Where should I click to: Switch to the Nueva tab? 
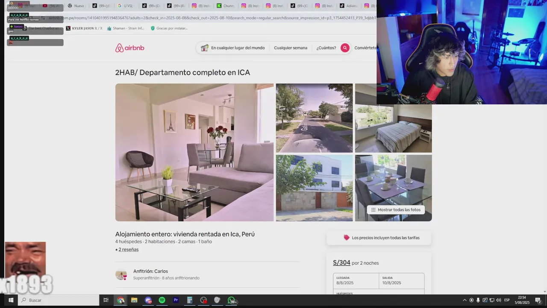(76, 6)
